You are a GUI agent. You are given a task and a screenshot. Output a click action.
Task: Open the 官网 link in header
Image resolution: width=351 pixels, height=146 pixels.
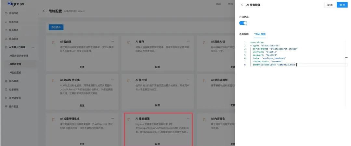(x=218, y=4)
